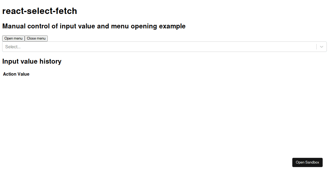329x172 pixels.
Task: Click the react-select-fetch page title
Action: point(39,11)
